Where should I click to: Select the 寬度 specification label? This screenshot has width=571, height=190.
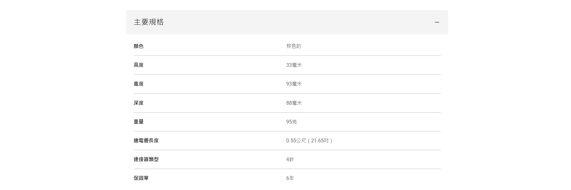(x=138, y=84)
